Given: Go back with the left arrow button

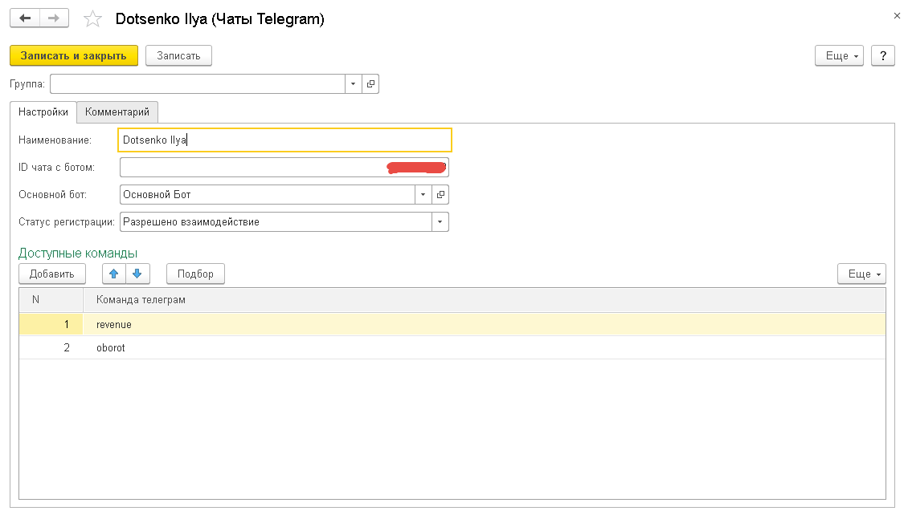Looking at the screenshot, I should tap(25, 18).
